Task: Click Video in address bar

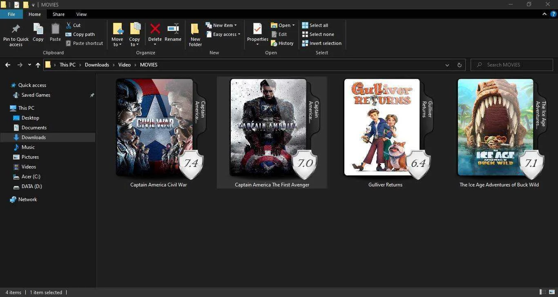Action: pyautogui.click(x=125, y=65)
